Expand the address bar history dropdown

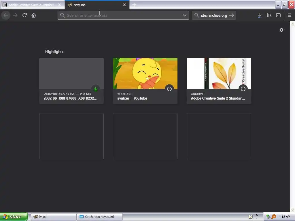click(185, 15)
